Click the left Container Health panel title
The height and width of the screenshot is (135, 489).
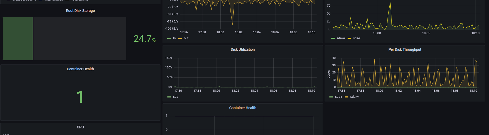point(80,69)
